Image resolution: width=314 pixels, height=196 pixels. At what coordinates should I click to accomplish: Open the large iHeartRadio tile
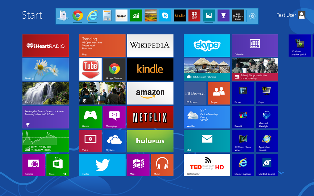pyautogui.click(x=46, y=46)
